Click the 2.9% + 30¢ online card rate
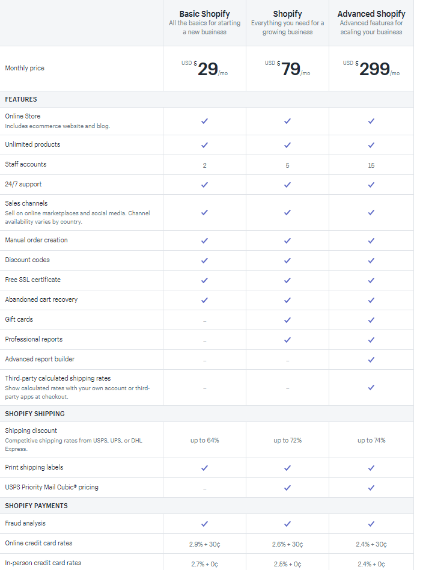423x570 pixels. tap(205, 544)
